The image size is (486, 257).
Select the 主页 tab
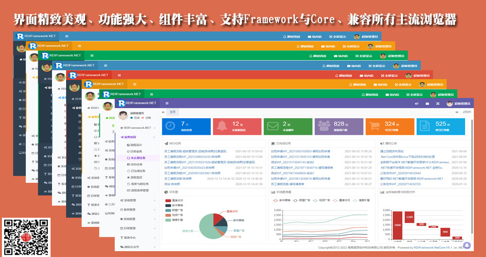pos(172,112)
